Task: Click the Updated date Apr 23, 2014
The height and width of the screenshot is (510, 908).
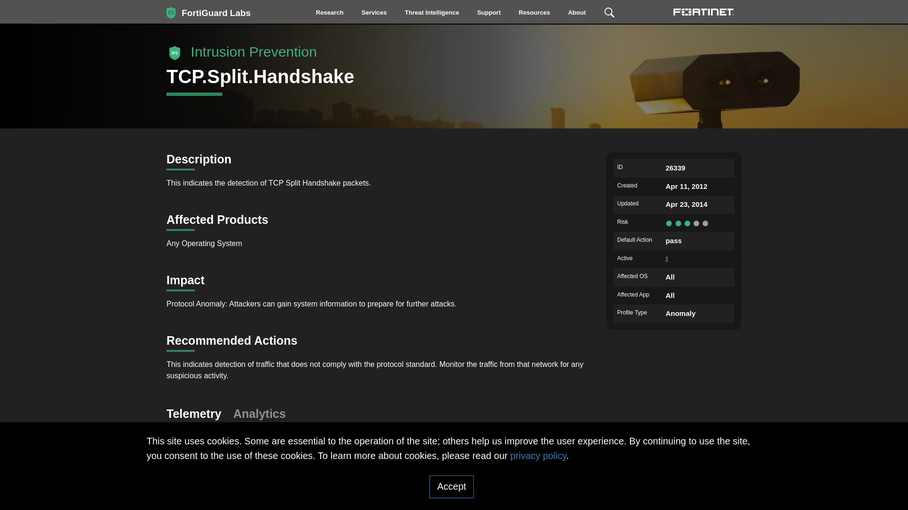Action: tap(686, 204)
